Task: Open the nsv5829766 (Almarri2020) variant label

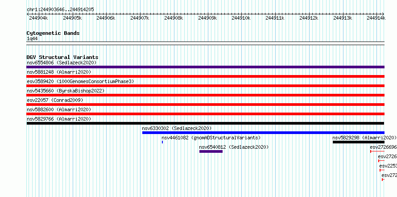Action: [59, 119]
